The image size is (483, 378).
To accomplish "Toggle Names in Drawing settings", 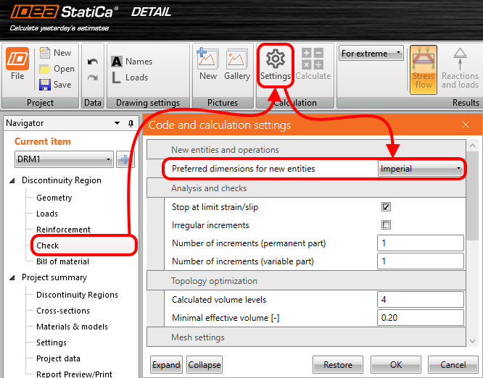I will point(132,62).
